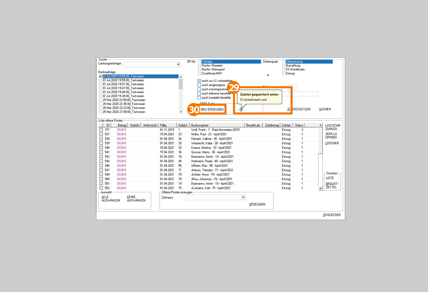Viewport: 428px width, 292px height.
Task: Check the 'Einzug' Zahlungsart checkbox
Action: 284,74
